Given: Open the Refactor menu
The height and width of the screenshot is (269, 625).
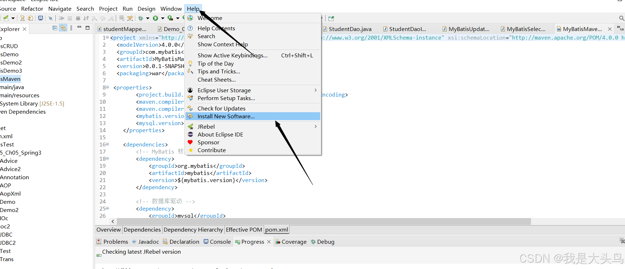Looking at the screenshot, I should point(32,9).
